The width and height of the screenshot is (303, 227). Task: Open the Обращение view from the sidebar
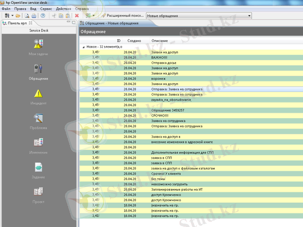click(38, 68)
